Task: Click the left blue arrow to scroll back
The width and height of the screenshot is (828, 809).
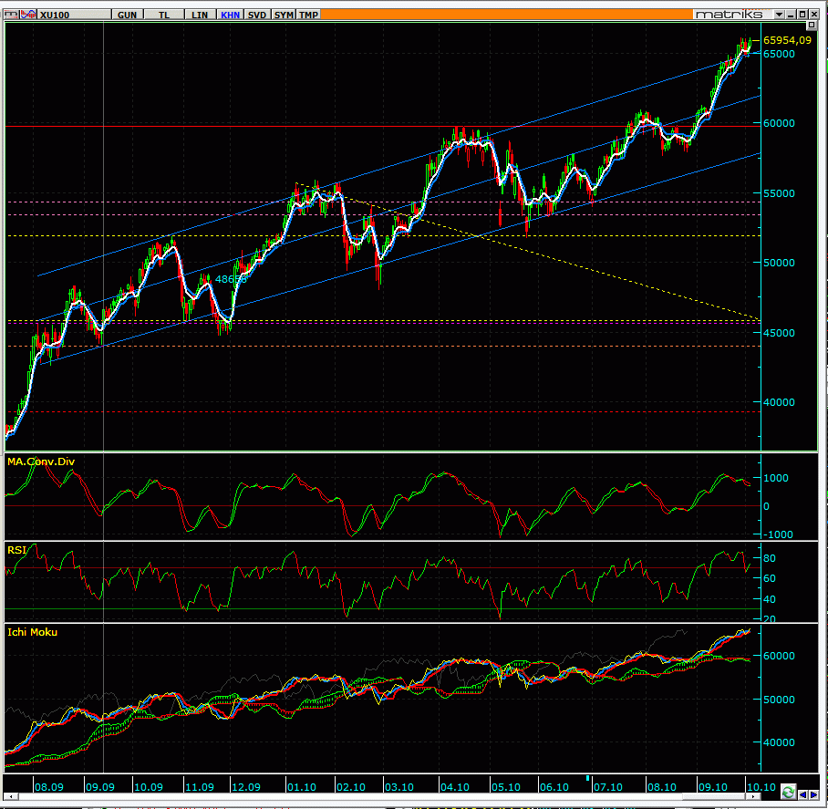Action: click(x=802, y=792)
